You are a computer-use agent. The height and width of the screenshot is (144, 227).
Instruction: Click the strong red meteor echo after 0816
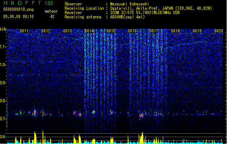[x=141, y=115]
